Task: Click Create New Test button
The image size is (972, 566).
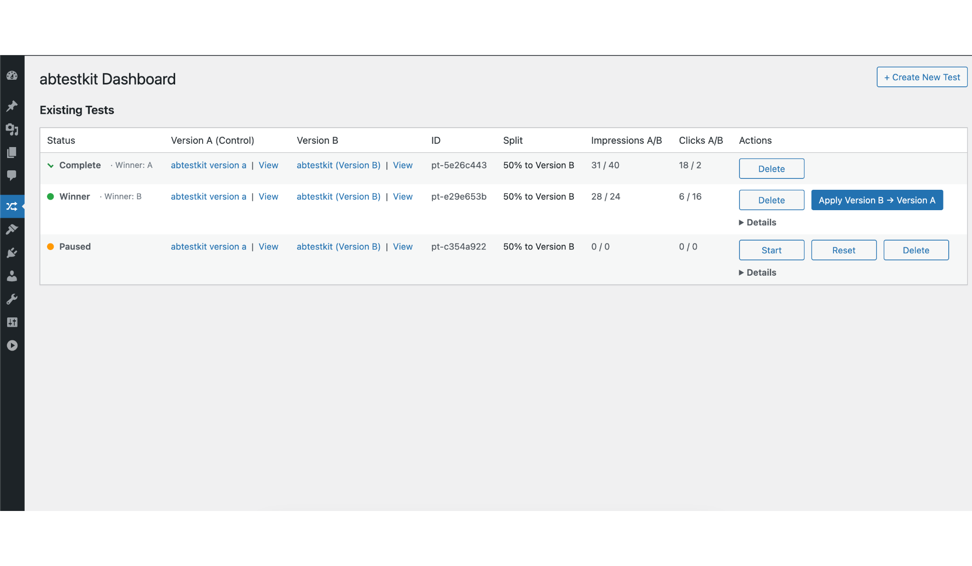Action: pos(921,76)
